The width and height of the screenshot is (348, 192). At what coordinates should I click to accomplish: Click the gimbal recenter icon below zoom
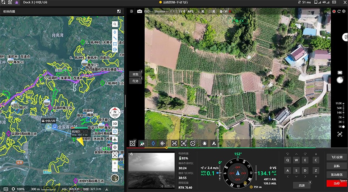340,134
